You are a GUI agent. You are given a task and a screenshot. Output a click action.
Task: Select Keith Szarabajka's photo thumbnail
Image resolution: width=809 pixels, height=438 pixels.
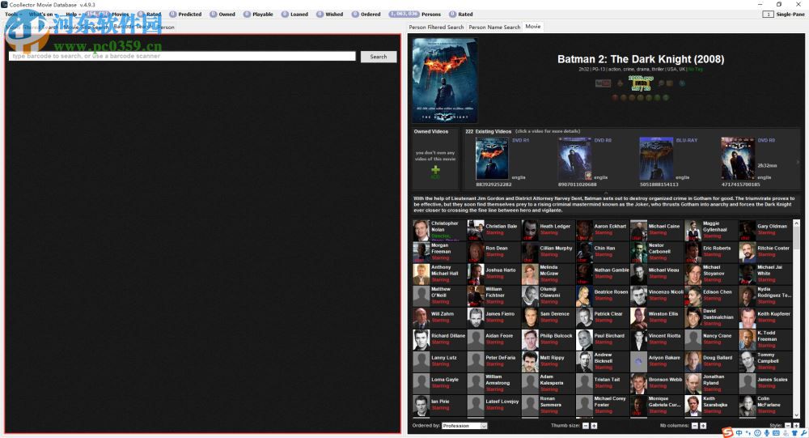point(693,406)
